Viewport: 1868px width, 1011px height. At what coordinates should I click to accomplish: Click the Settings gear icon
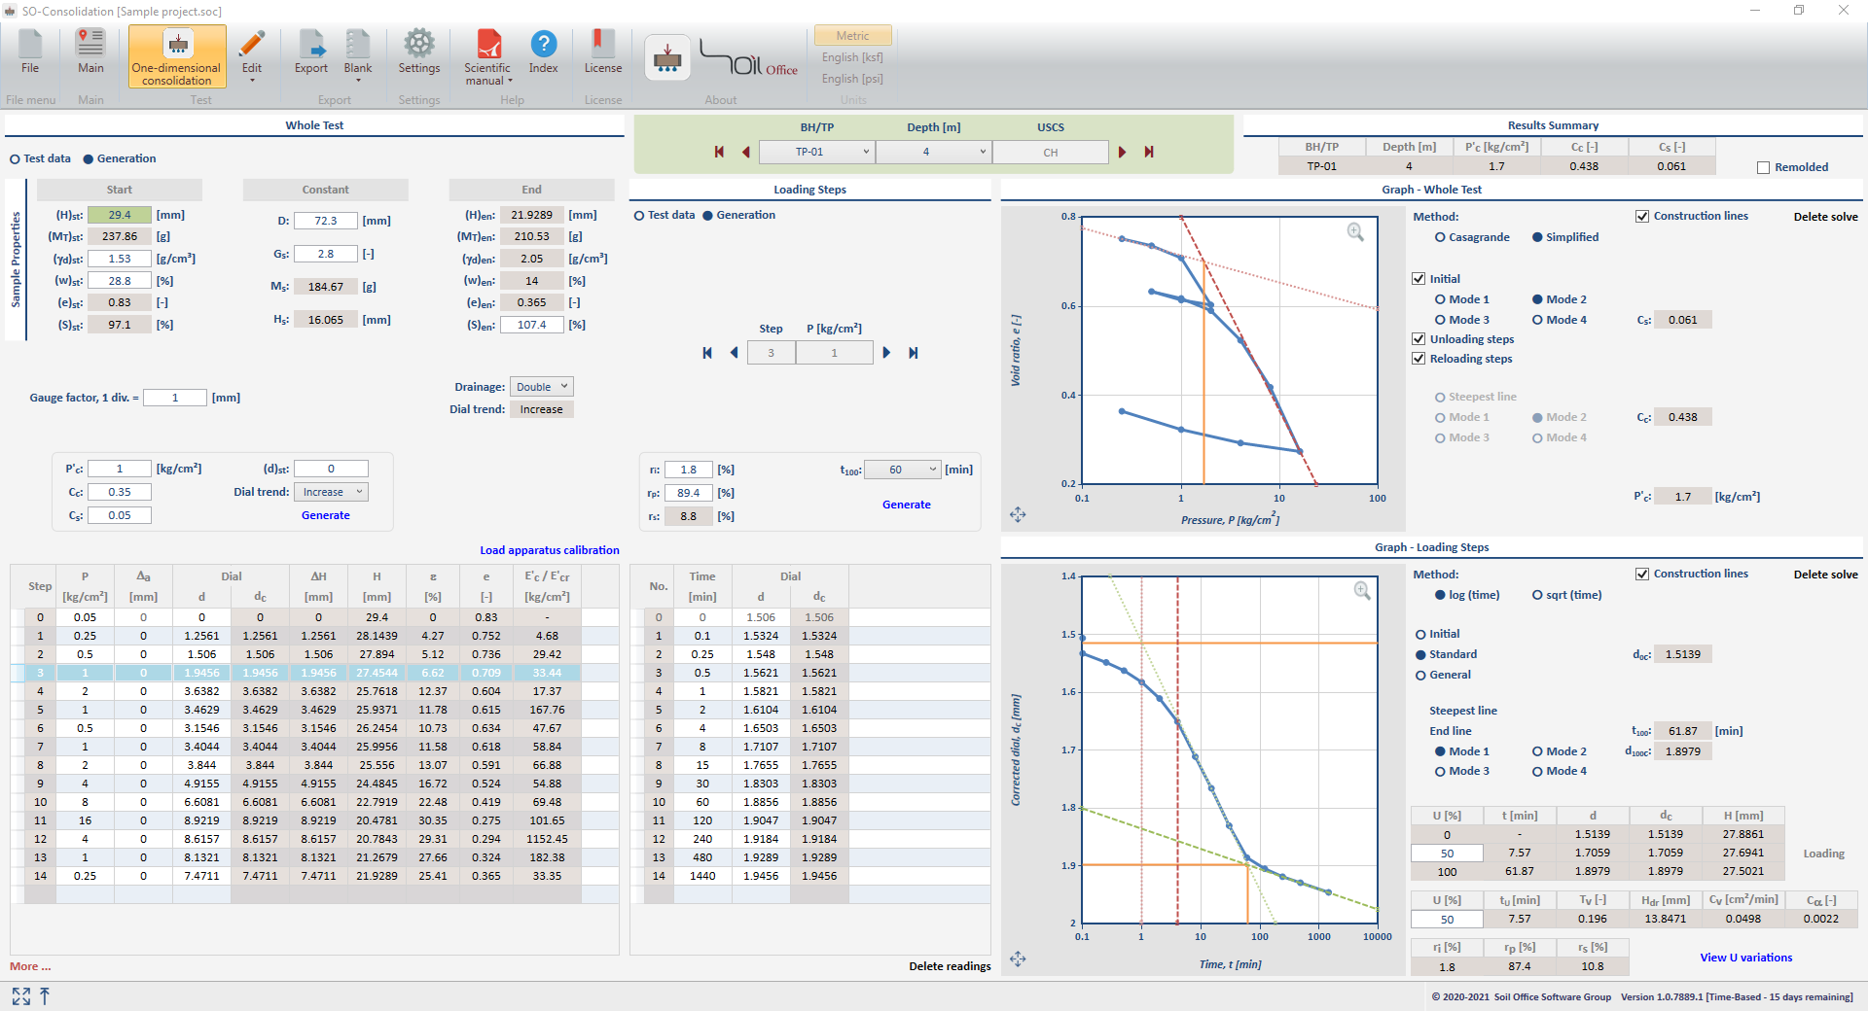tap(419, 45)
